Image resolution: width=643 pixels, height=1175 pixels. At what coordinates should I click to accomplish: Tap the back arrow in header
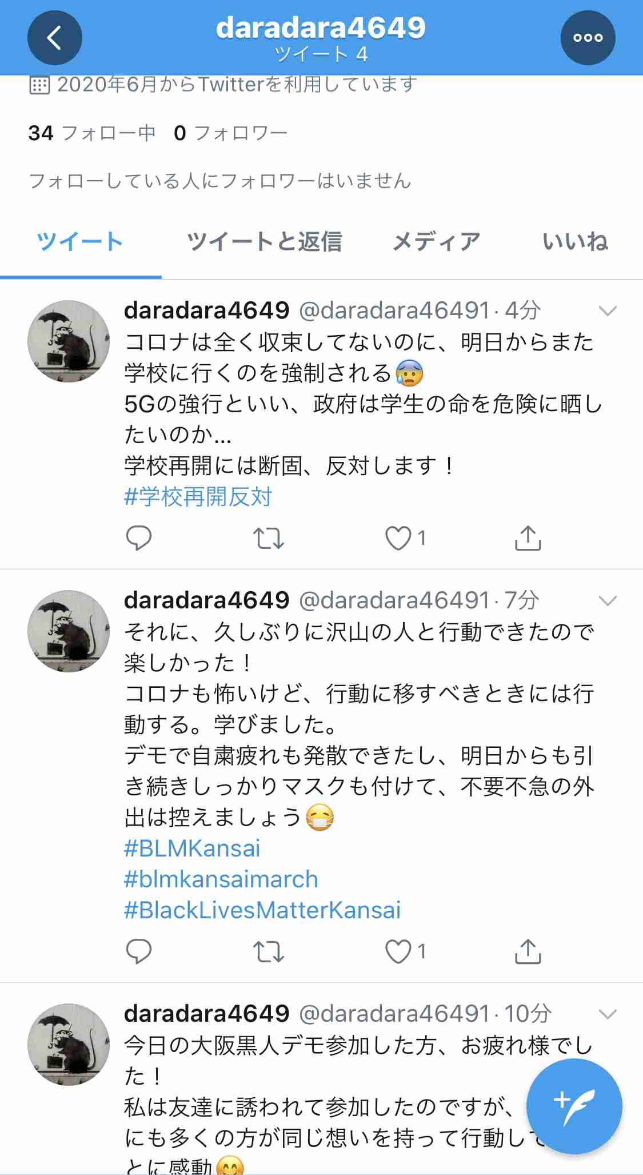(x=54, y=38)
